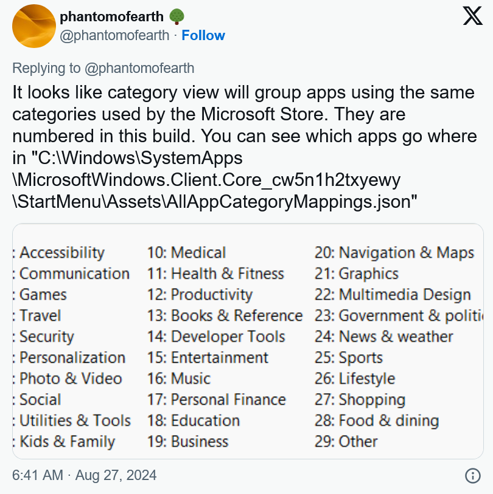493x494 pixels.
Task: Click the tweet text mentioning Microsoft Store
Action: (x=245, y=147)
